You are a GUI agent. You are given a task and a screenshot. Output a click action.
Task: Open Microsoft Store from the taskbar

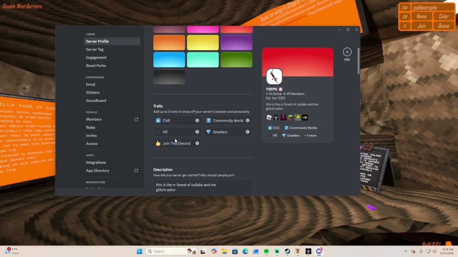[235, 251]
